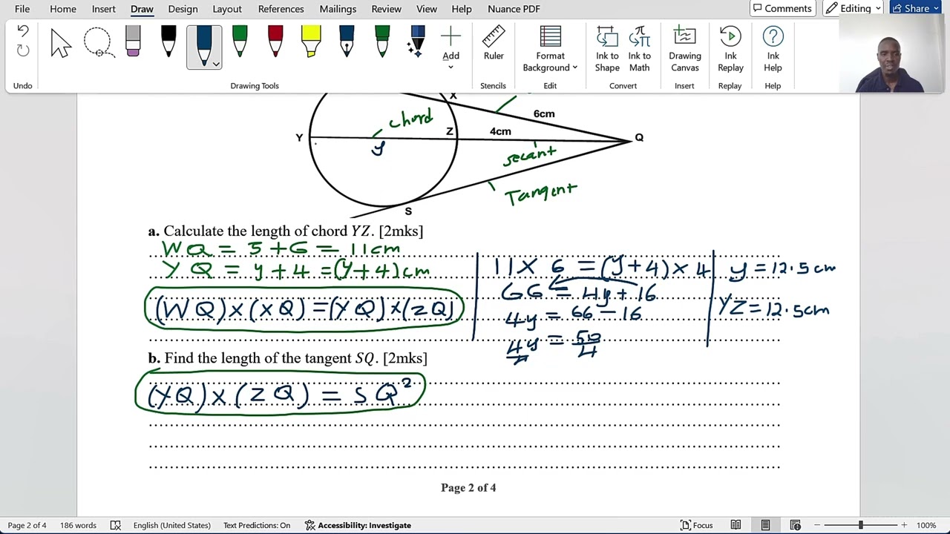Screen dimensions: 950x534
Task: Open the Review tab
Action: [386, 9]
